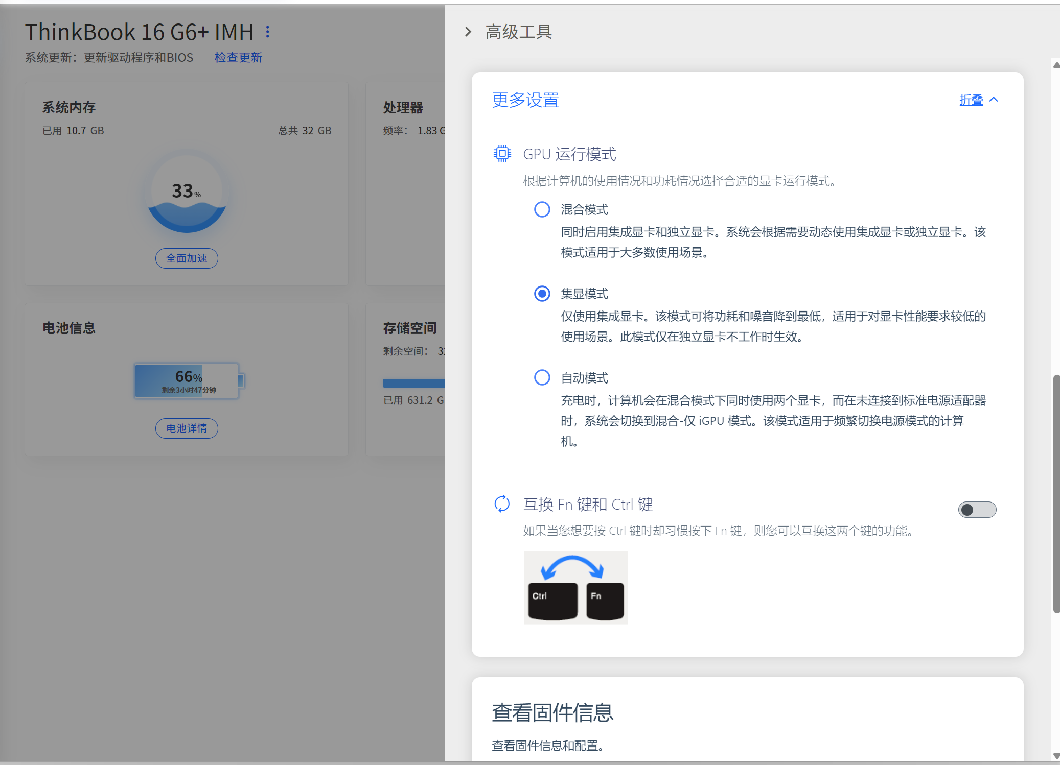Toggle the 互换 Fn 键和 Ctrl 键 switch
The image size is (1060, 765).
(x=977, y=510)
